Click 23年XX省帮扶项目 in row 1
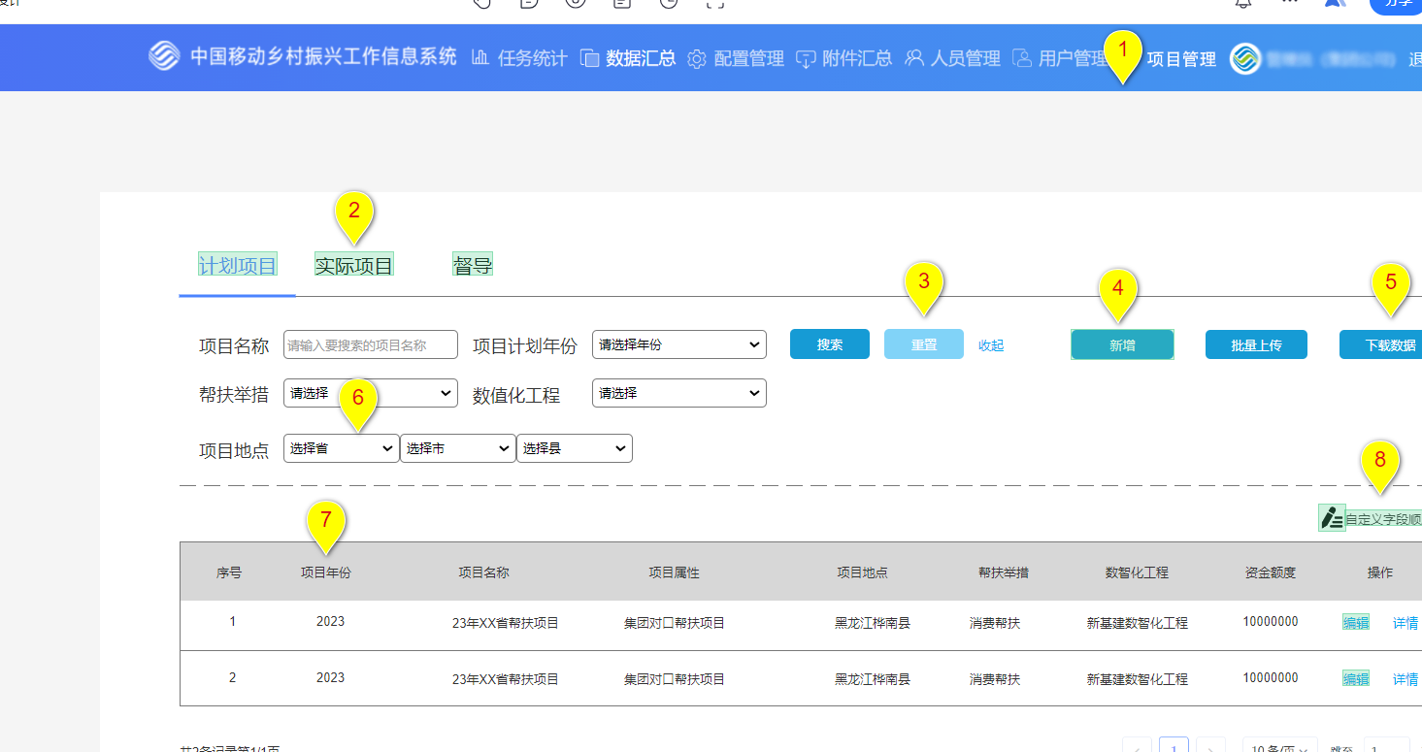 506,623
